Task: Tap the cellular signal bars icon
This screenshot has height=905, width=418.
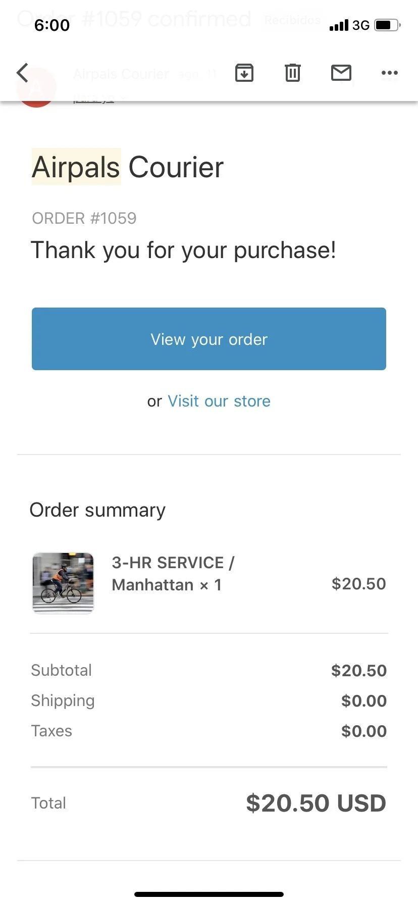Action: click(x=339, y=25)
